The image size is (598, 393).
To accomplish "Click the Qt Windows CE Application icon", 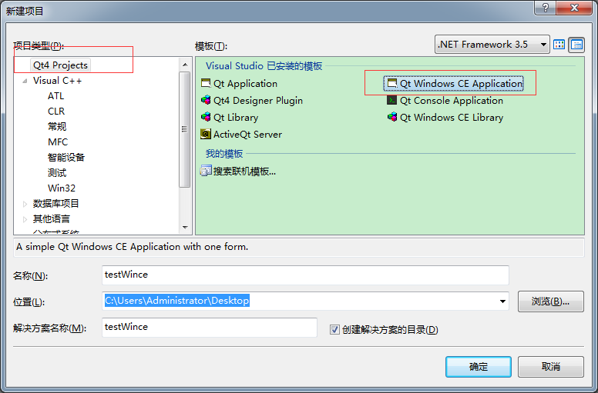I will [391, 83].
